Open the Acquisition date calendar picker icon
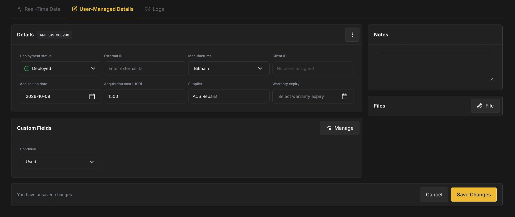515x217 pixels. pyautogui.click(x=92, y=96)
